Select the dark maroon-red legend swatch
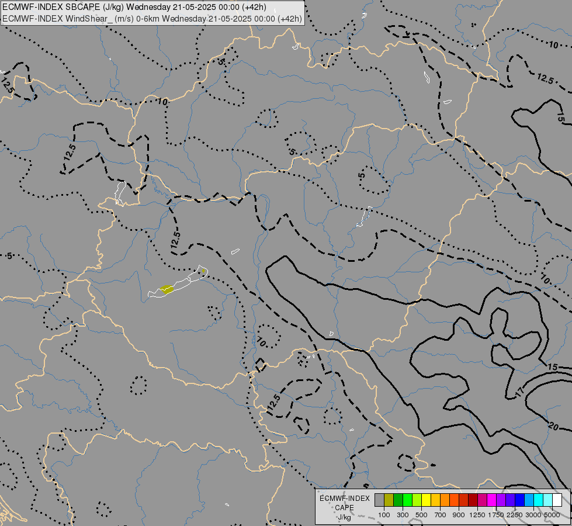Screen dimensions: 572x526 pos(473,500)
